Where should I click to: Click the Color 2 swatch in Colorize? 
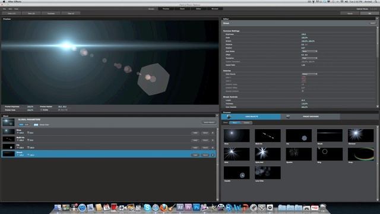pyautogui.click(x=303, y=81)
